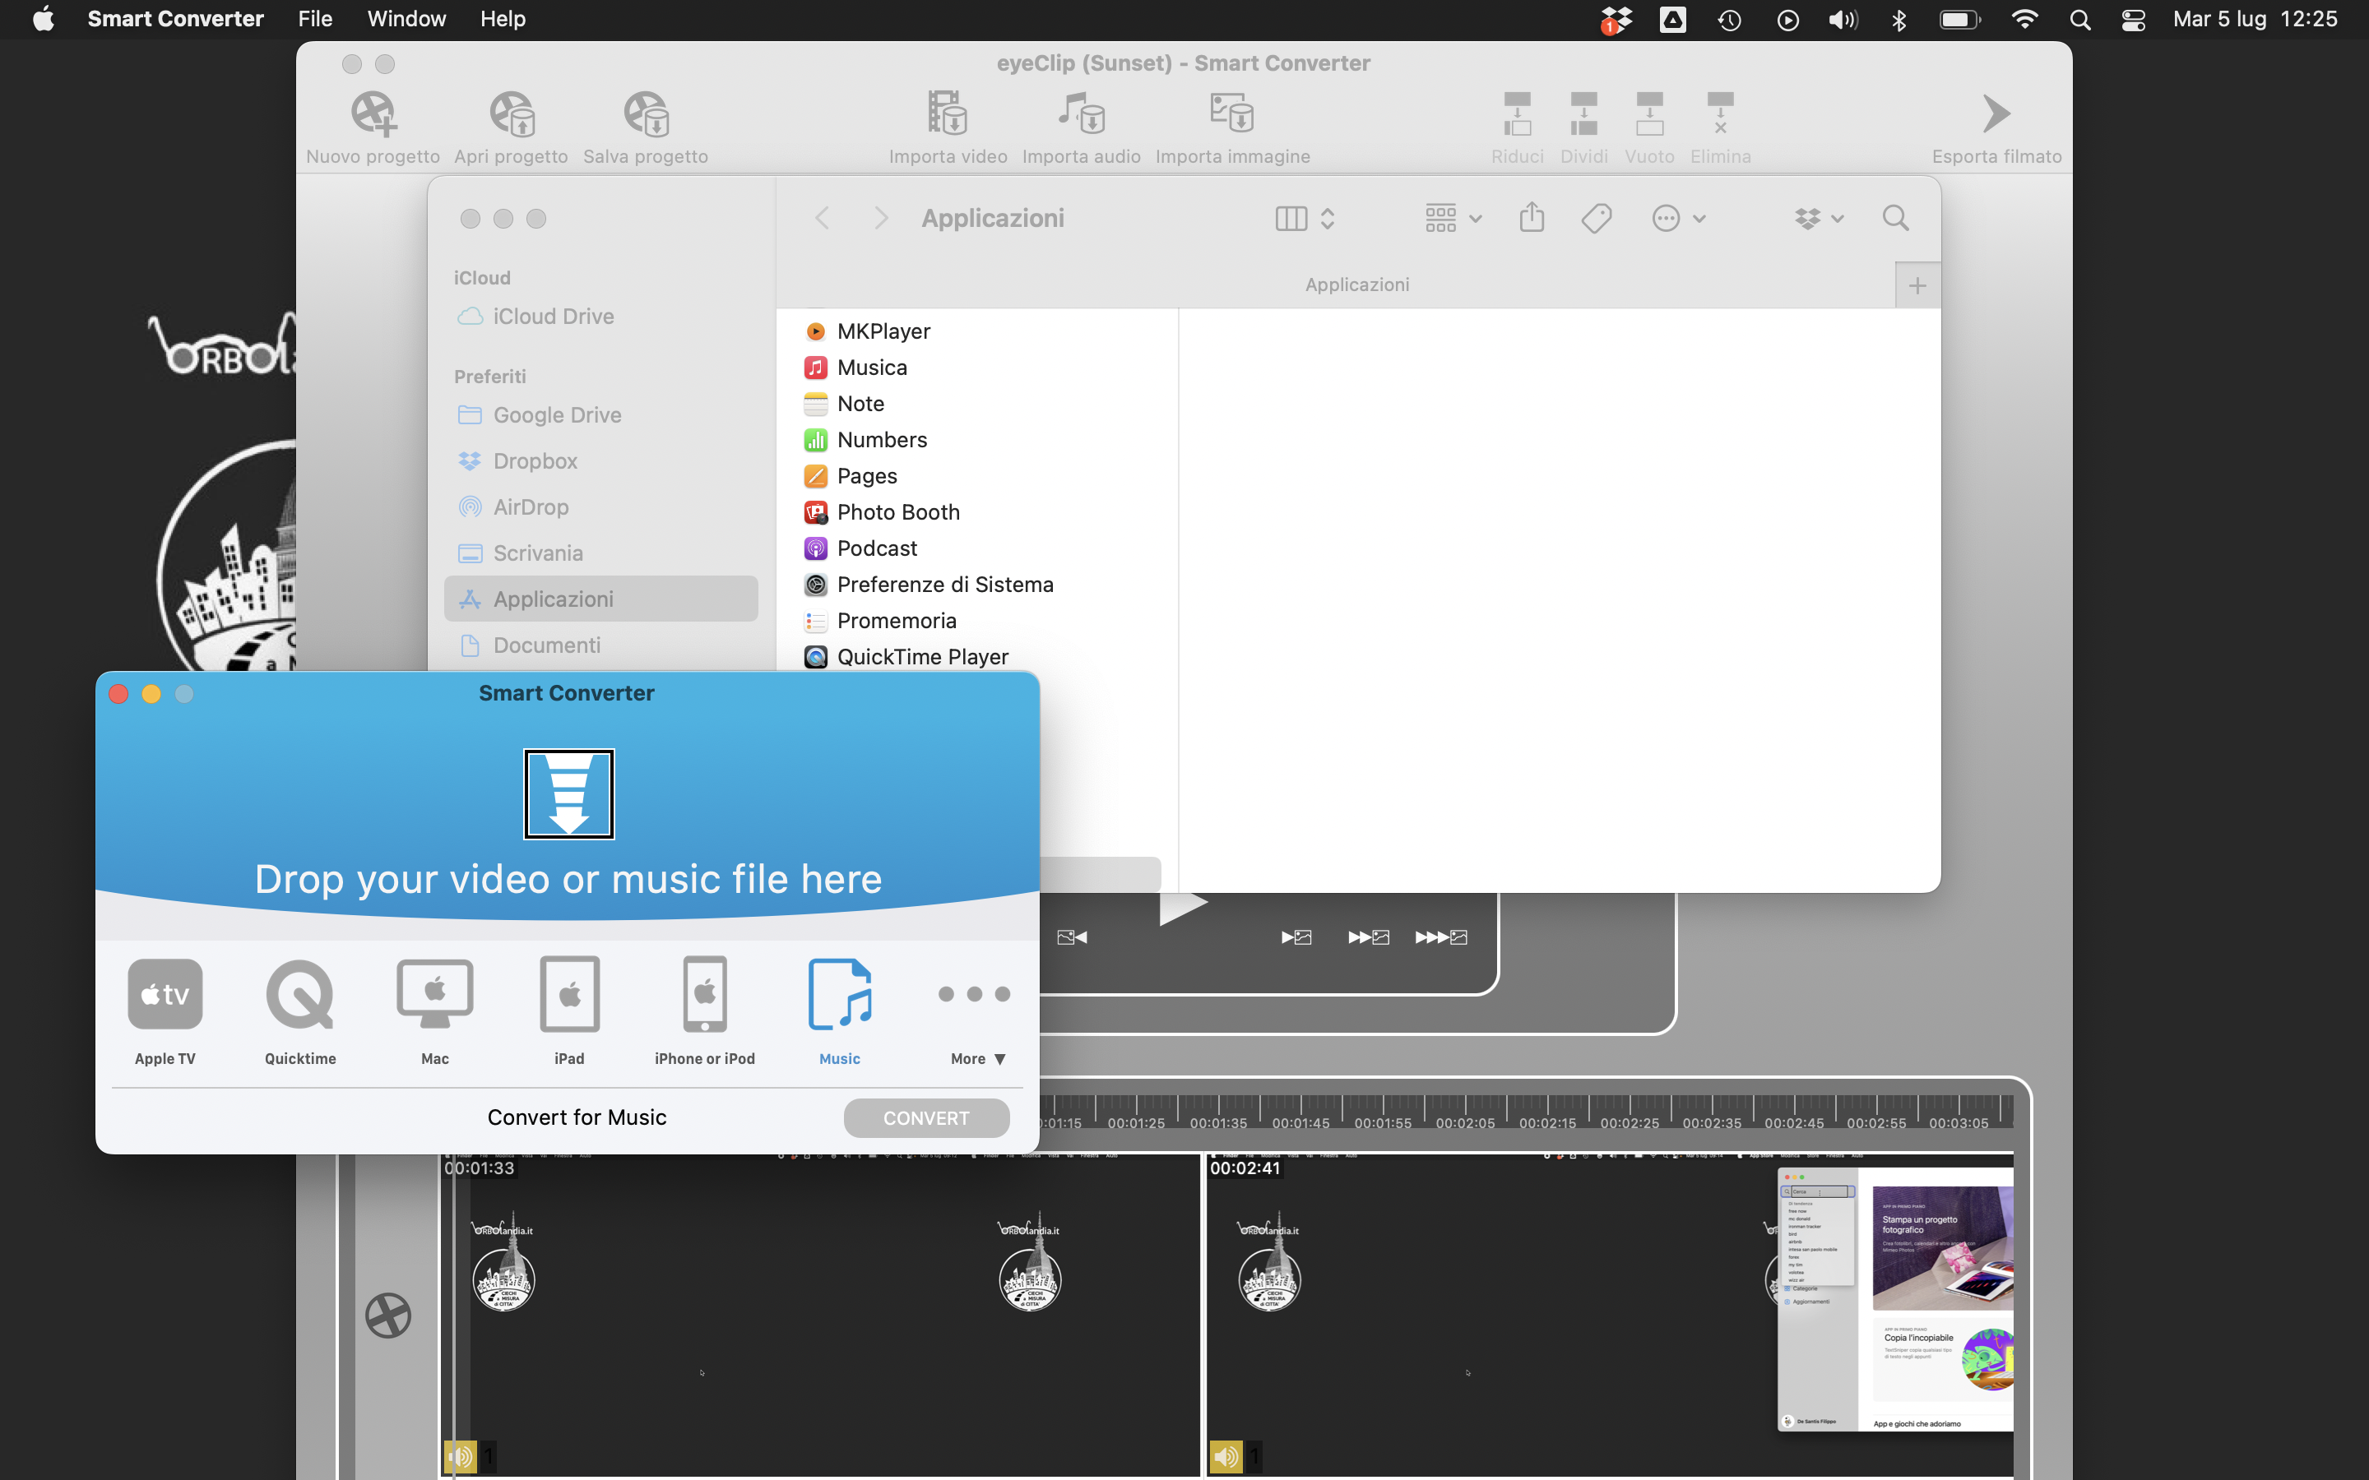Click the Riduci toolbar icon
The image size is (2369, 1480).
point(1518,113)
